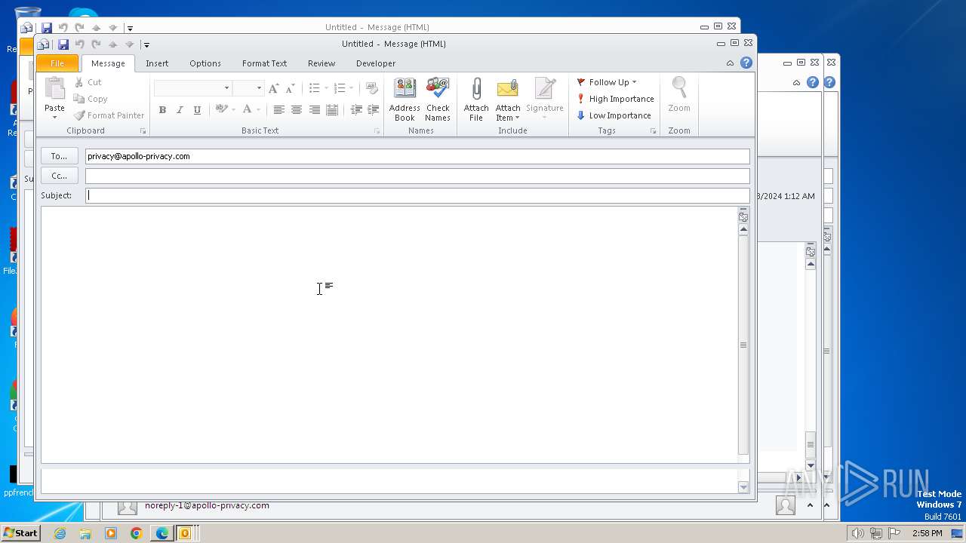The height and width of the screenshot is (543, 966).
Task: Toggle High Importance tag
Action: [615, 99]
